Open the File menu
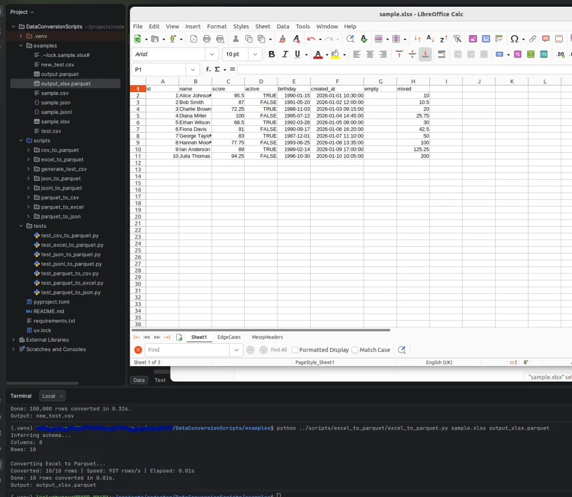This screenshot has height=497, width=572. click(x=137, y=26)
